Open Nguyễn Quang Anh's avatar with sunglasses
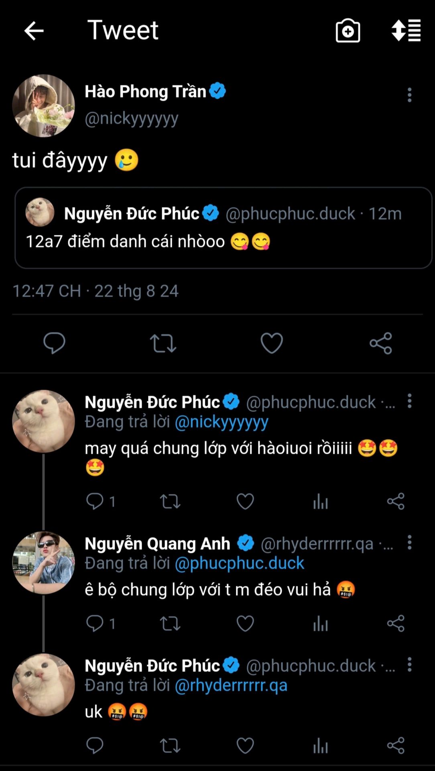Viewport: 435px width, 771px height. point(43,563)
